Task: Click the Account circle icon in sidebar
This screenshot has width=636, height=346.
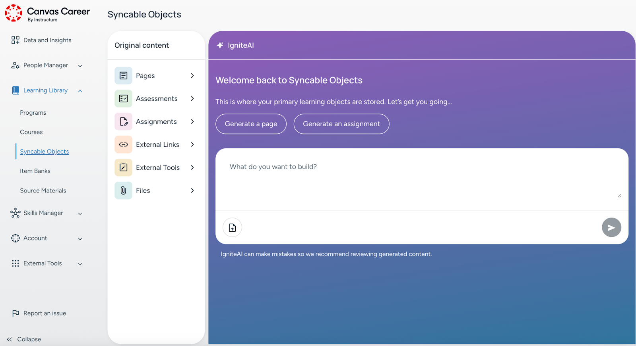Action: 15,238
